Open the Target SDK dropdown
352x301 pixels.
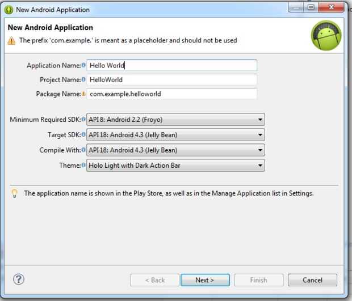click(x=175, y=135)
